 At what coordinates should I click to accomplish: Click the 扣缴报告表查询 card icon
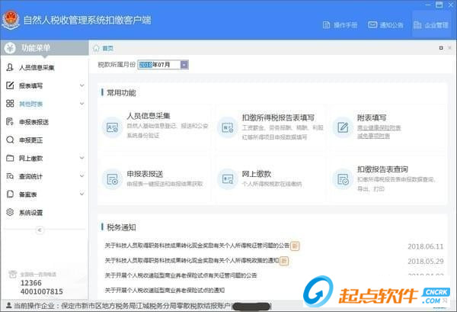tap(343, 179)
